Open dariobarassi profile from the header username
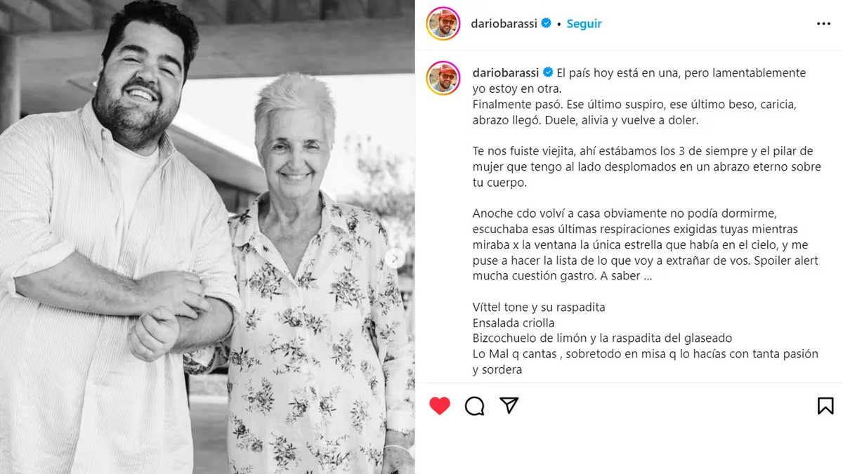Screen dimensions: 843x474 [504, 23]
